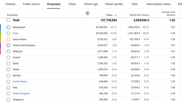
Task: Click total watch time 3,538,936.0
Action: (141, 20)
